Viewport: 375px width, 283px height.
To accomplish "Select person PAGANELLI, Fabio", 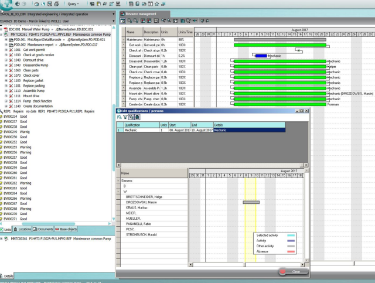I will coord(138,224).
